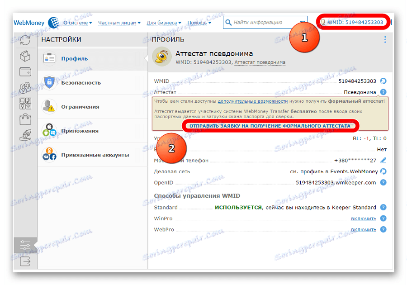This screenshot has height=285, width=407.
Task: Expand the Помощь dropdown menu
Action: (199, 23)
